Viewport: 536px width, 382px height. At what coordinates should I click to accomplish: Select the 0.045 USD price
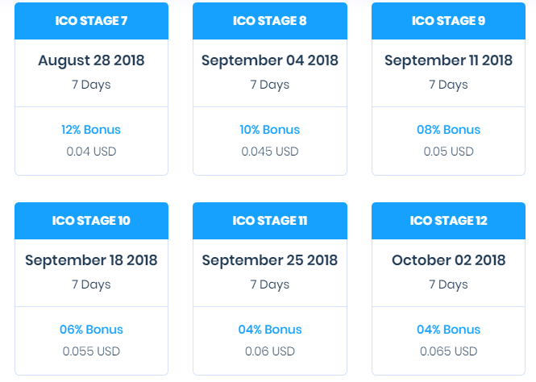coord(270,152)
